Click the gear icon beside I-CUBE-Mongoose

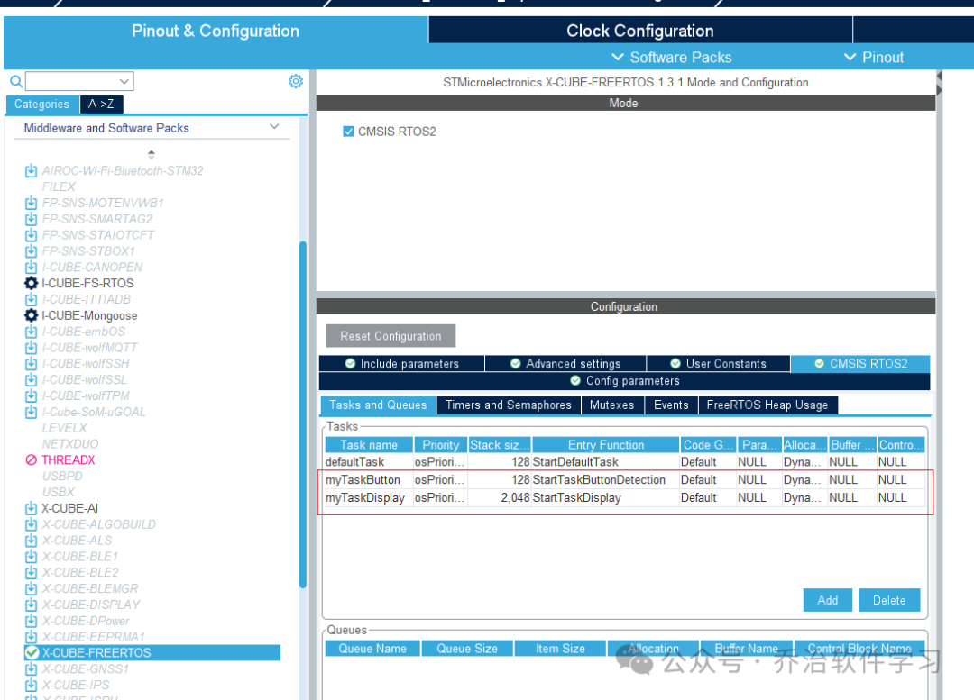[31, 315]
